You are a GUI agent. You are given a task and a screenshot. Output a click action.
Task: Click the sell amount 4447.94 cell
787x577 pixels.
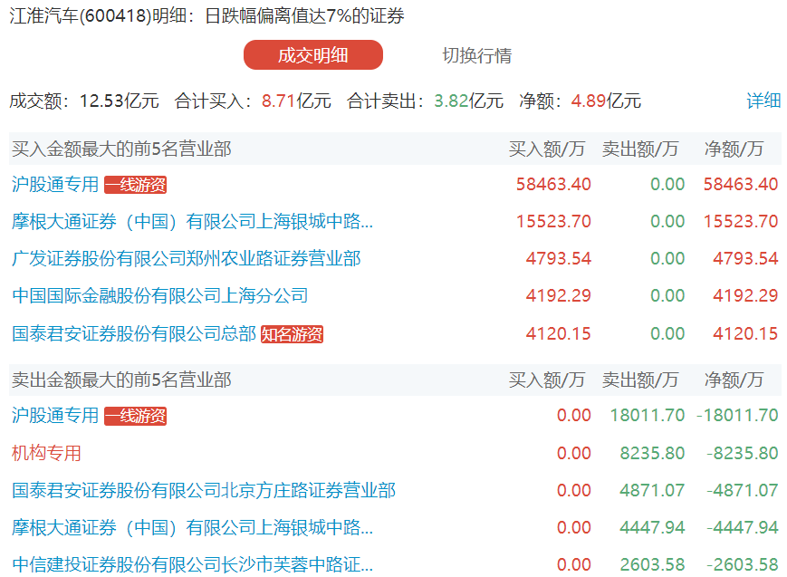pos(652,528)
